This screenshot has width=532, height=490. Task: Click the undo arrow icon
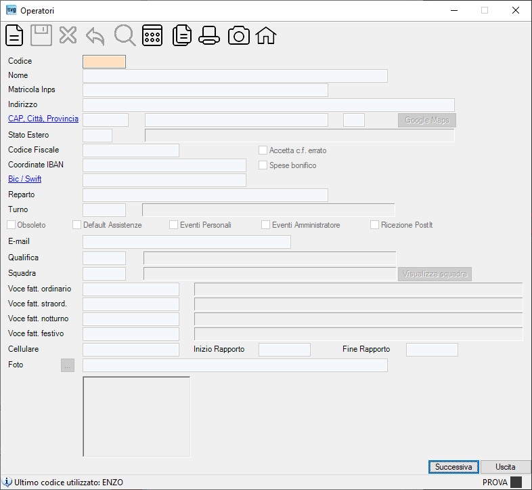coord(95,36)
